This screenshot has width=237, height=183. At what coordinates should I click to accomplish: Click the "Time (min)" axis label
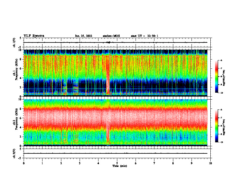pyautogui.click(x=120, y=166)
